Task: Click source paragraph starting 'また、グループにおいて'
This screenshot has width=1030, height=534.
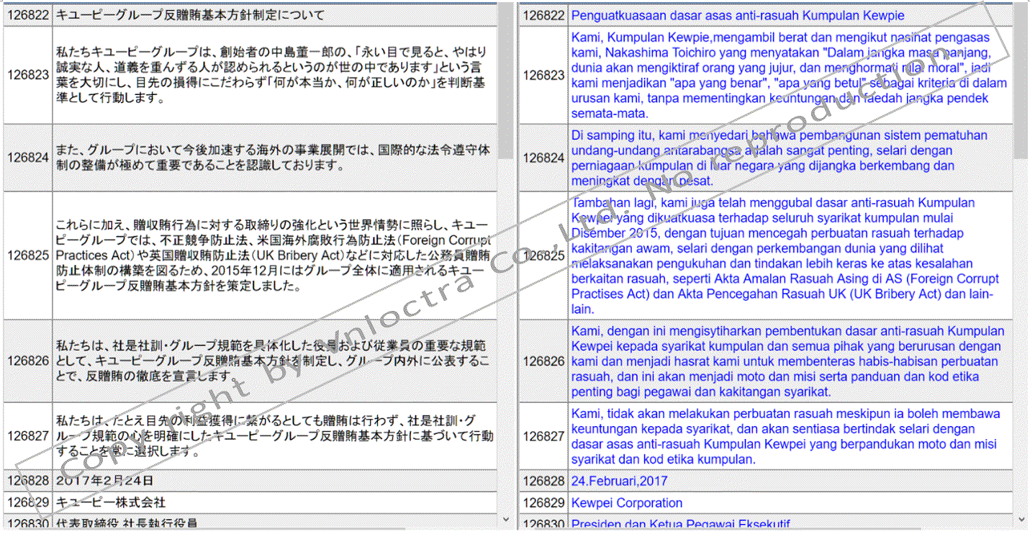Action: [274, 158]
